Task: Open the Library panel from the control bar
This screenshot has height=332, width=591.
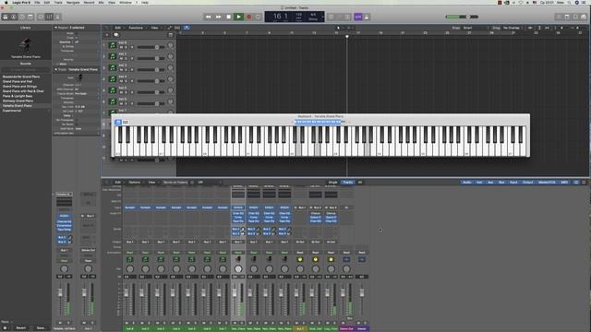Action: click(6, 17)
